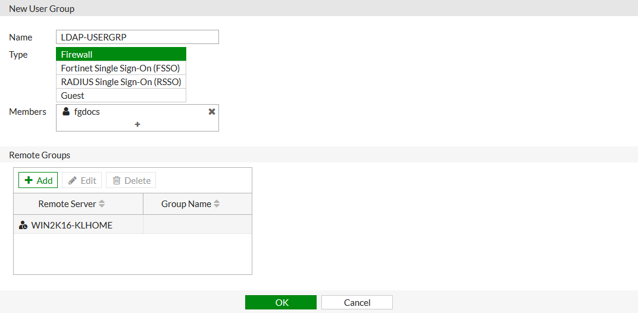Click the Remote Server column header
This screenshot has height=313, width=638.
pyautogui.click(x=67, y=204)
